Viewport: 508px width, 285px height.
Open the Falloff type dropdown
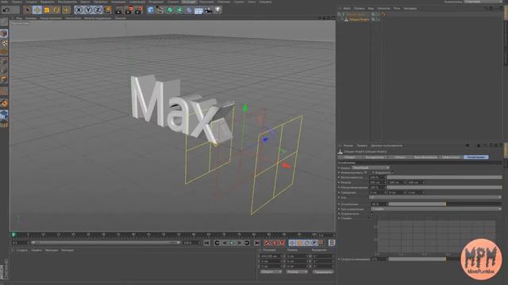(436, 209)
